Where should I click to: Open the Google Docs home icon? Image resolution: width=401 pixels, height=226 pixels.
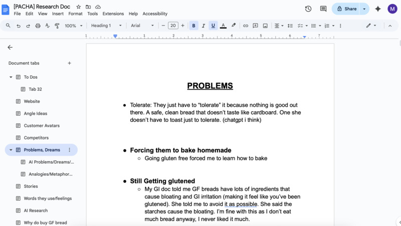pos(6,10)
